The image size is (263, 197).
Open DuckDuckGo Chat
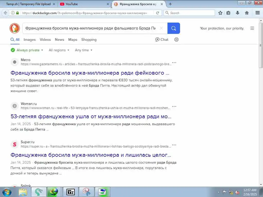(162, 40)
